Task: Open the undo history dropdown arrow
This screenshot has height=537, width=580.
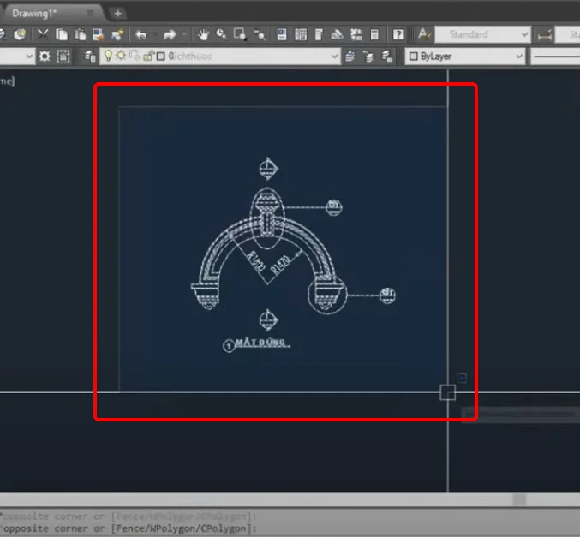Action: tap(155, 35)
